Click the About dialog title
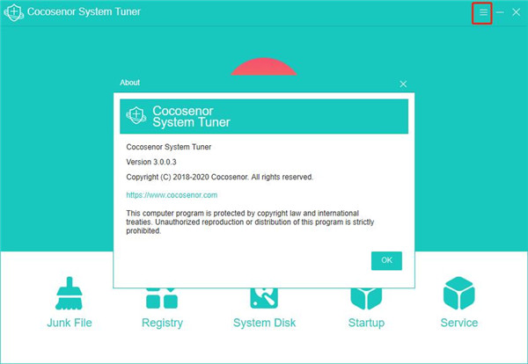Viewport: 528px width, 364px height. (129, 83)
